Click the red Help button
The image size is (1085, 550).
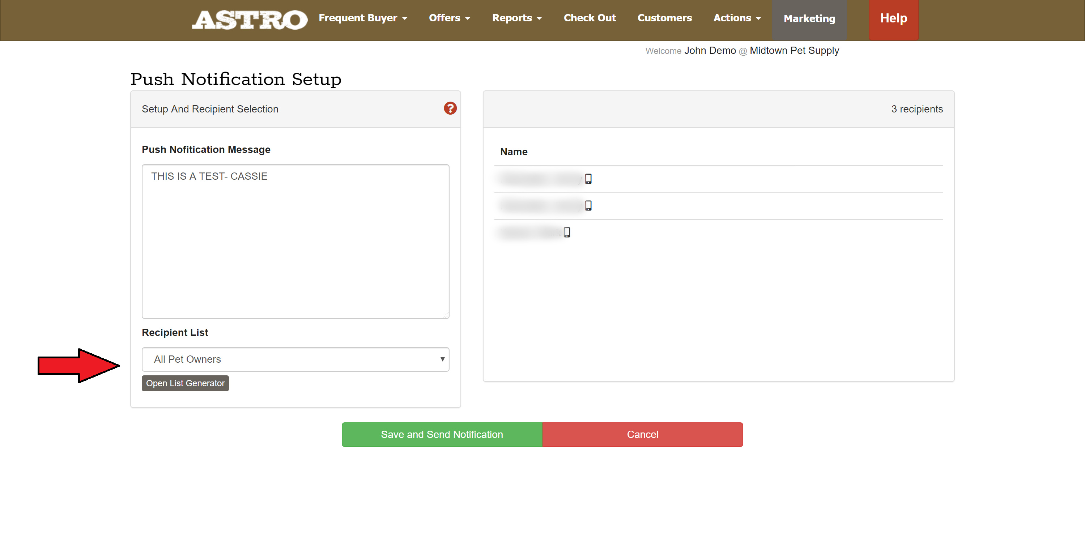(893, 18)
